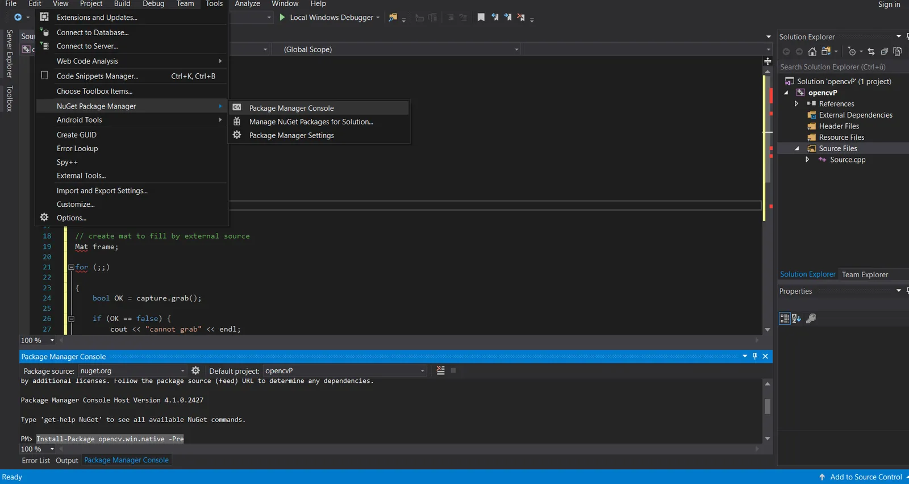Collapse the for loop code block
Image resolution: width=909 pixels, height=484 pixels.
(71, 267)
